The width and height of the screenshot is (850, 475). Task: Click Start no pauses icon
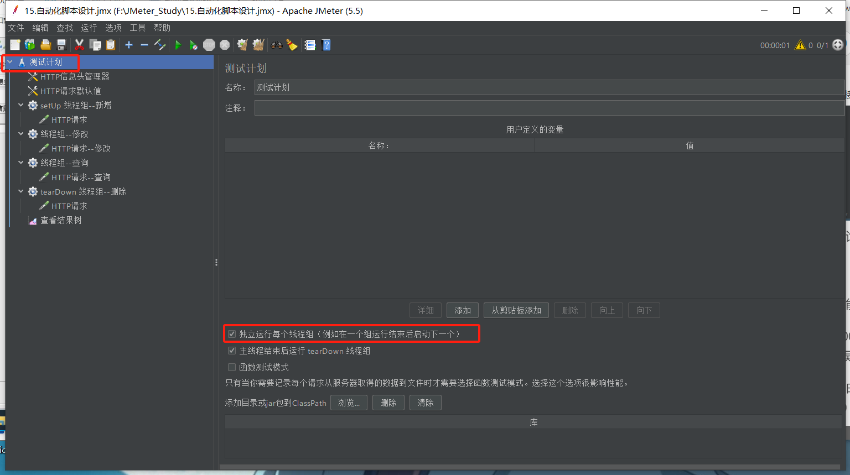(x=193, y=45)
